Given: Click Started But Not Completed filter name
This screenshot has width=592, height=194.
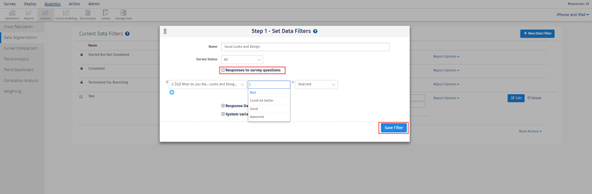Looking at the screenshot, I should point(109,55).
